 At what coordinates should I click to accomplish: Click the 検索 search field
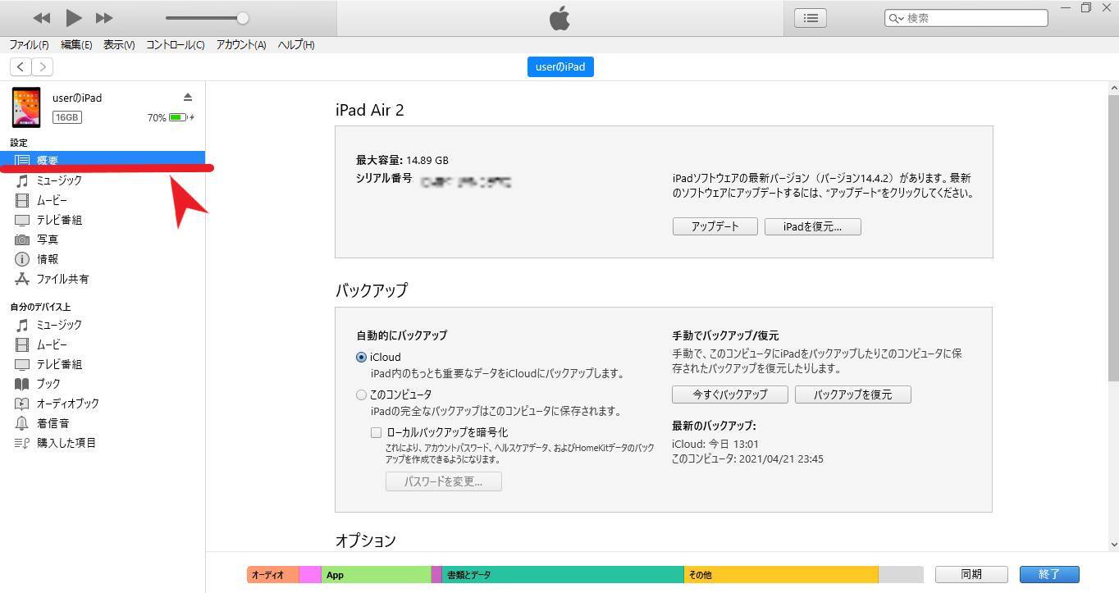click(966, 18)
